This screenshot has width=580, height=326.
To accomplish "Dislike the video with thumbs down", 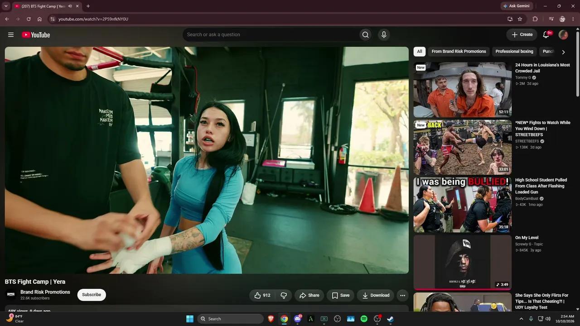I will click(x=284, y=295).
